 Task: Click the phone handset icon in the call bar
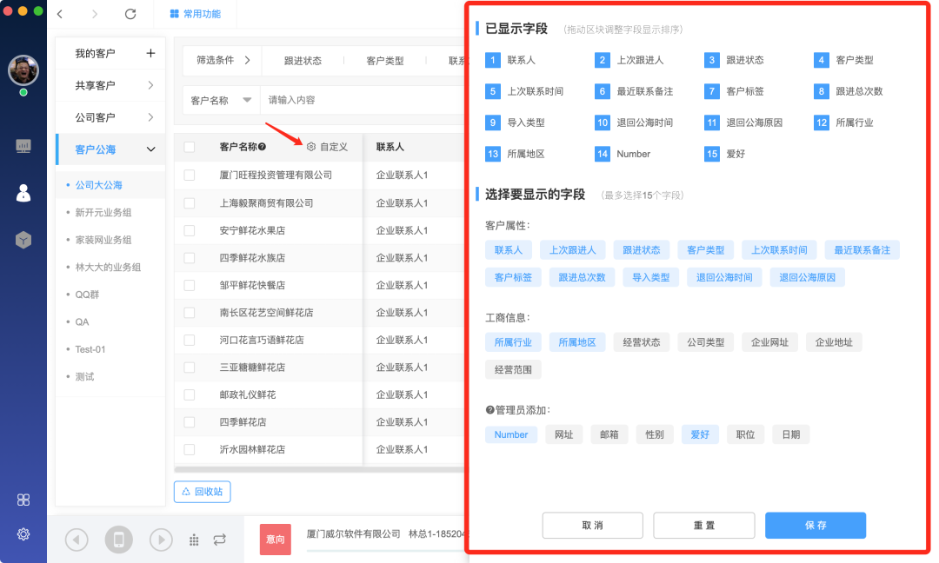(118, 540)
